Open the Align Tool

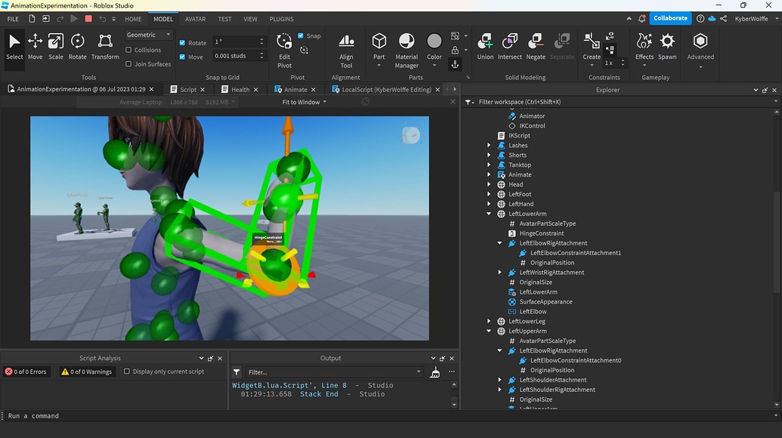(346, 45)
